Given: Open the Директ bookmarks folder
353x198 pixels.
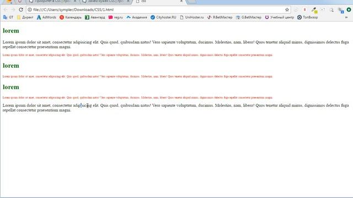Looking at the screenshot, I should click(x=25, y=17).
